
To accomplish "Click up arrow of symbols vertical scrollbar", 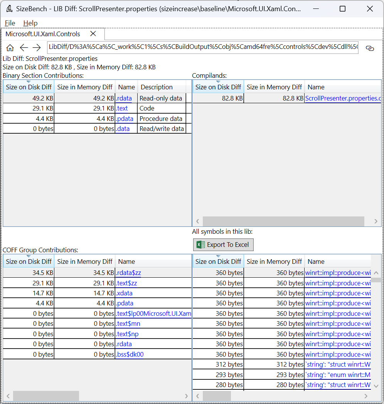I will (376, 273).
